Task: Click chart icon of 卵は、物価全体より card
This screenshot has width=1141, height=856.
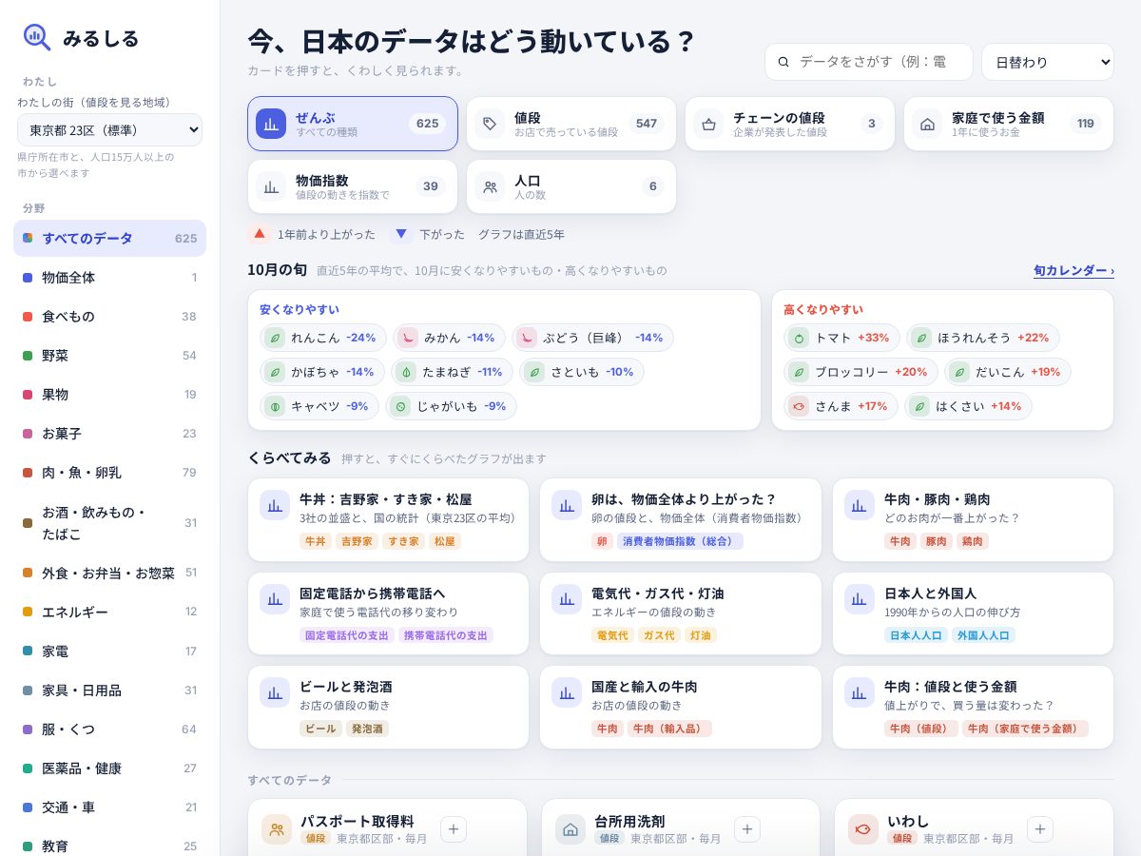Action: click(567, 505)
